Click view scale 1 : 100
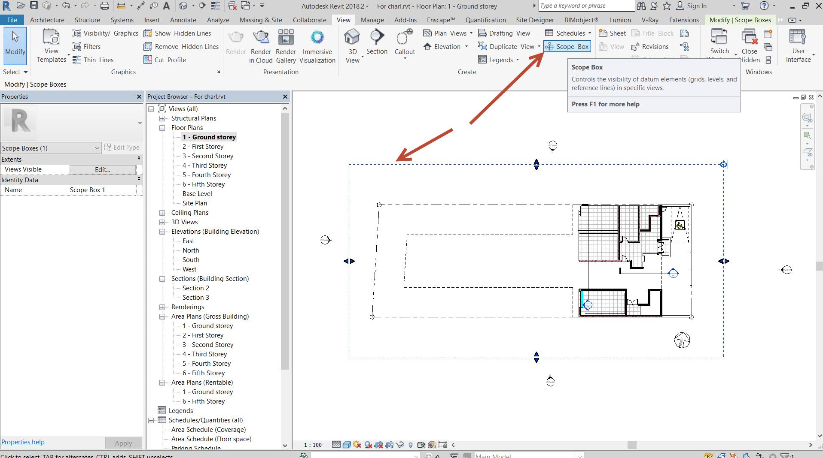 [x=313, y=445]
